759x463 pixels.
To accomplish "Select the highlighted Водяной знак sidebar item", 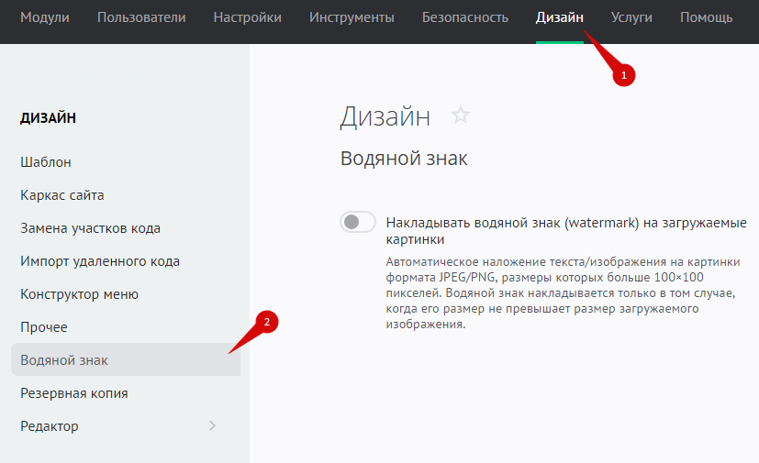I will pyautogui.click(x=64, y=360).
